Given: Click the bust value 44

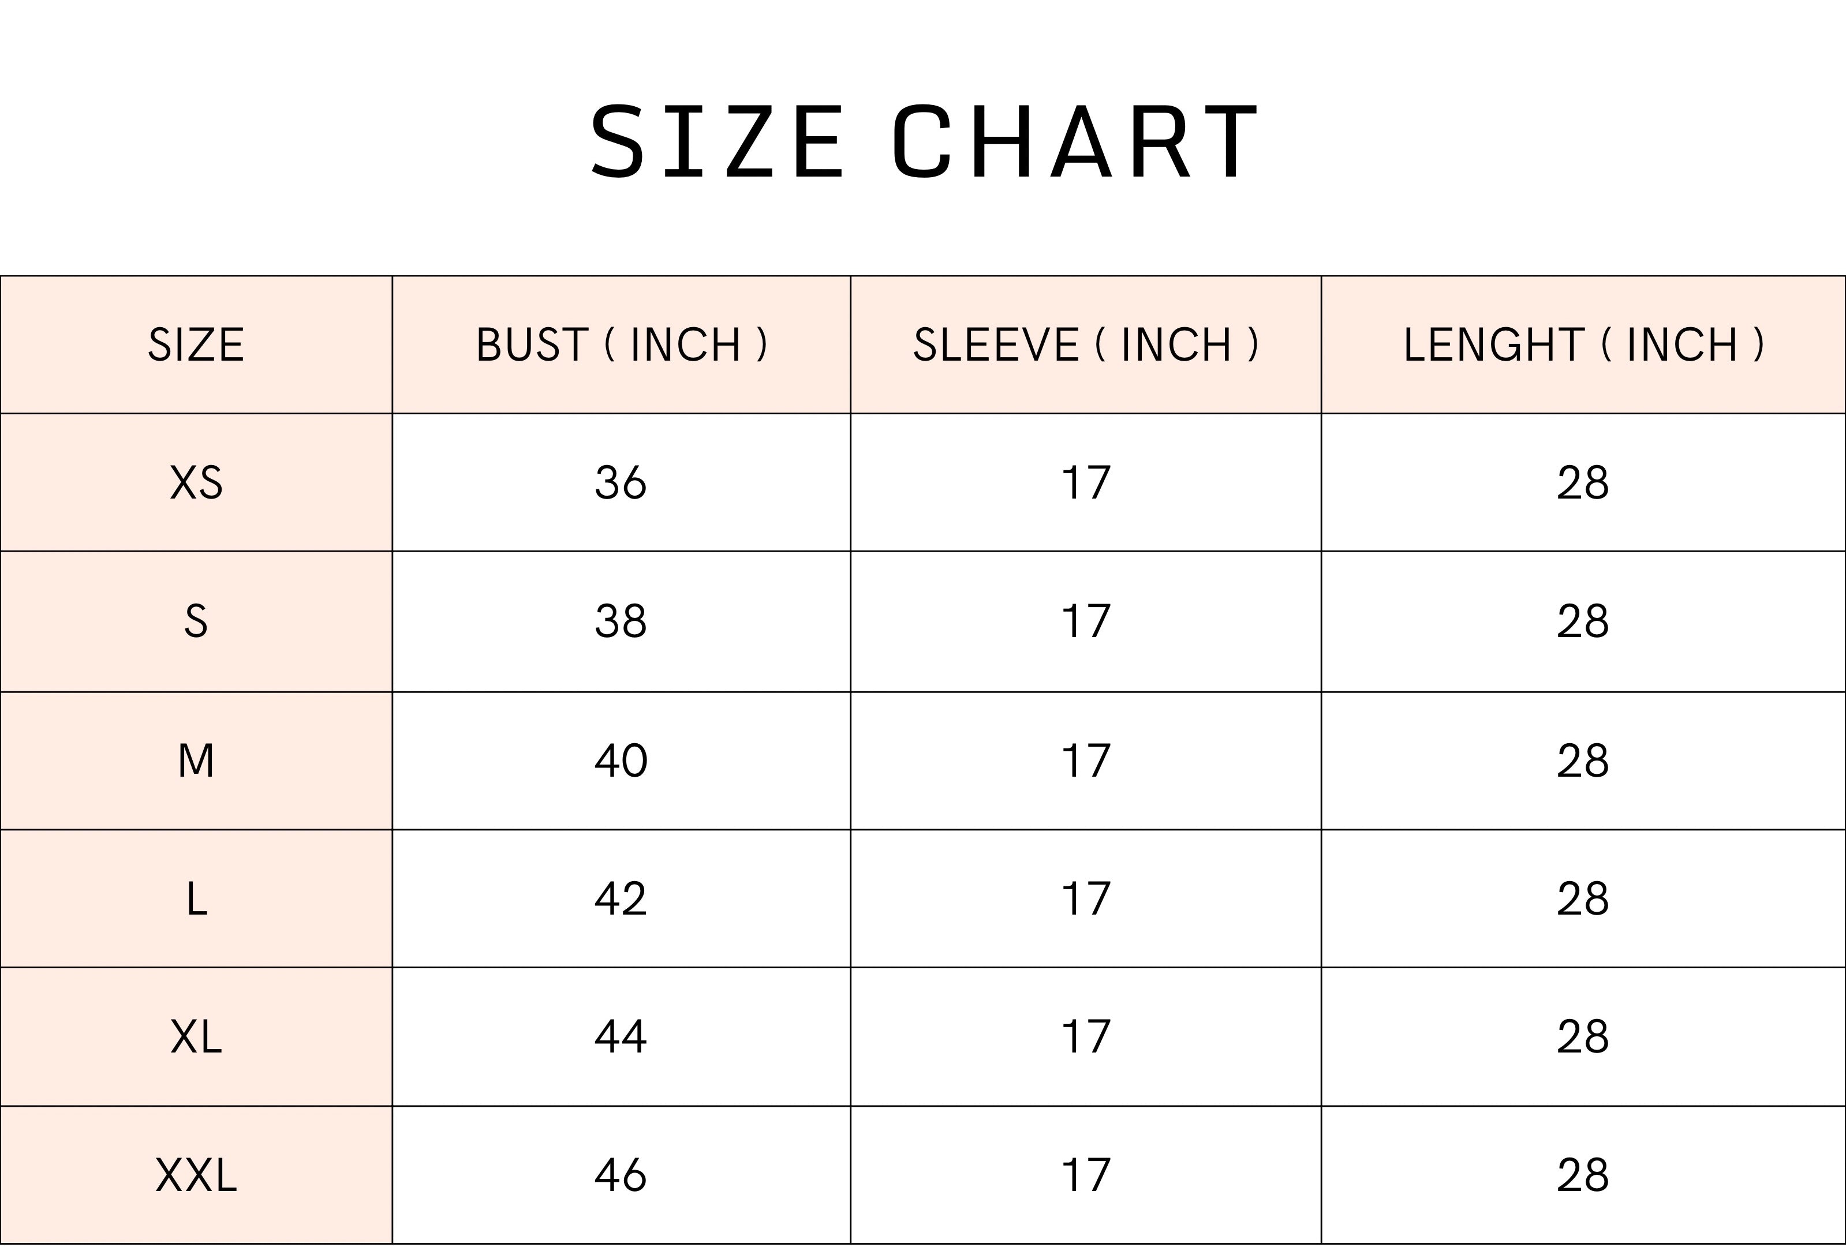Looking at the screenshot, I should [x=621, y=1036].
